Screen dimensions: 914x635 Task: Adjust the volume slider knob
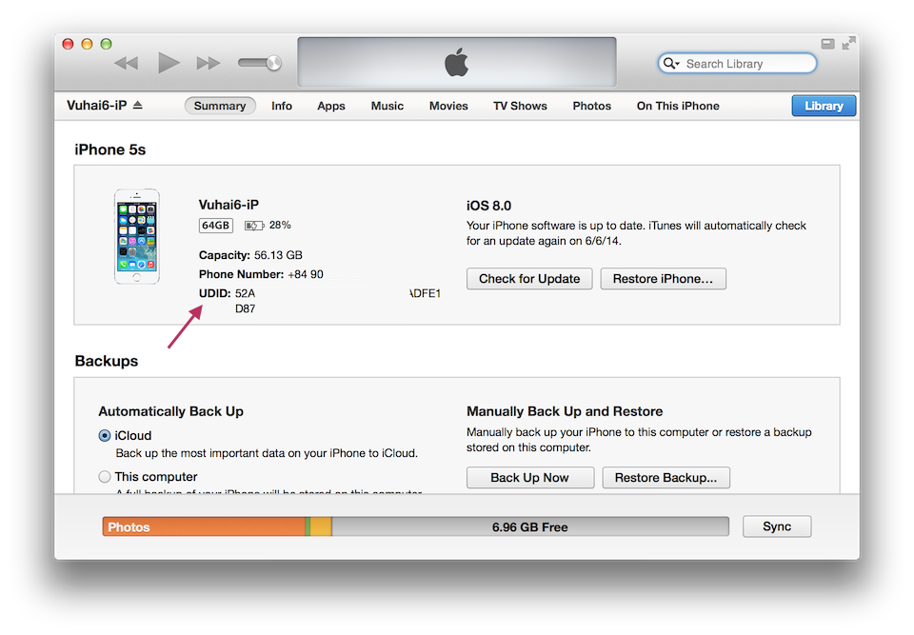(x=273, y=63)
